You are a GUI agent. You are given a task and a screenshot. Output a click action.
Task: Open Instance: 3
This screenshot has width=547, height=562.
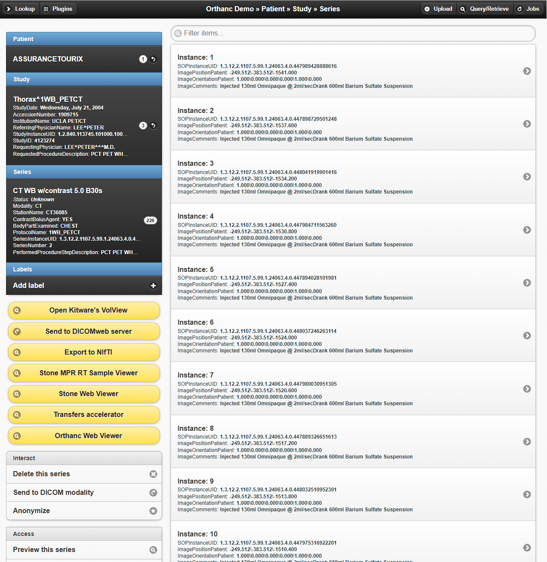[353, 177]
